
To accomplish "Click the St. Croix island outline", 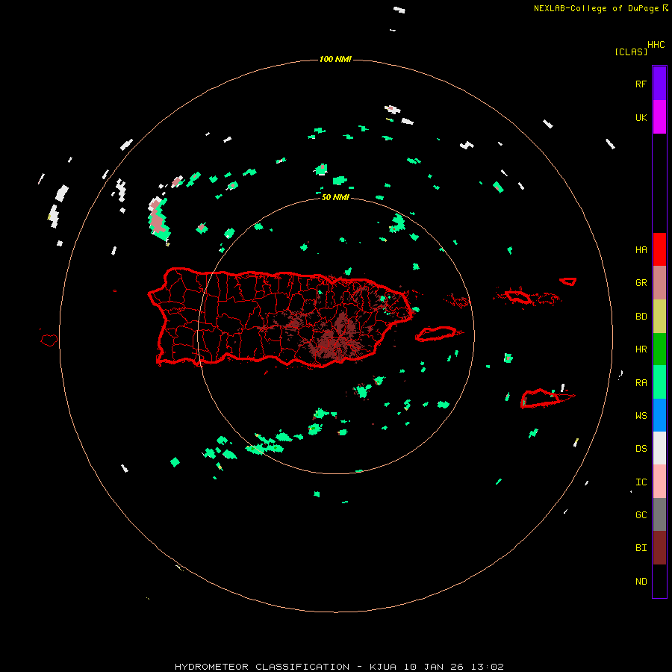I will [x=541, y=398].
